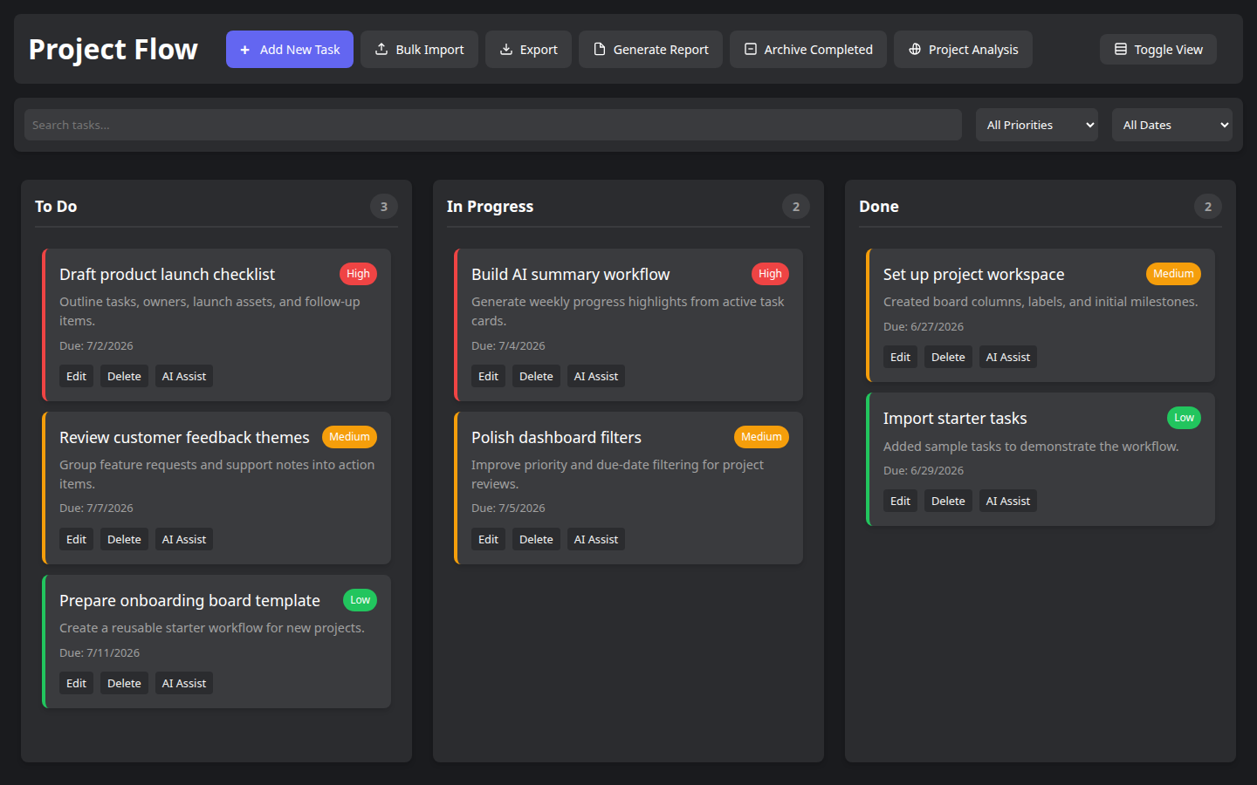Archive completed tasks
This screenshot has width=1257, height=785.
pyautogui.click(x=808, y=50)
